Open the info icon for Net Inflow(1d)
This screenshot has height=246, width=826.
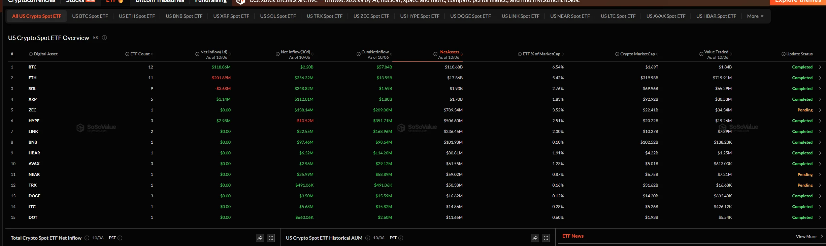[197, 54]
